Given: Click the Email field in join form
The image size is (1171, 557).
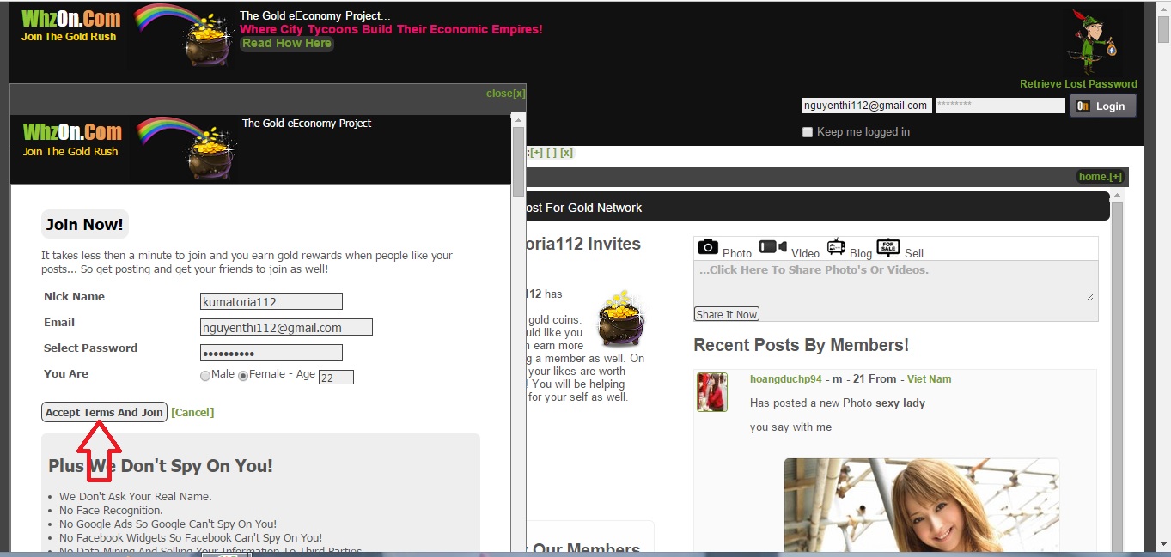Looking at the screenshot, I should 286,327.
